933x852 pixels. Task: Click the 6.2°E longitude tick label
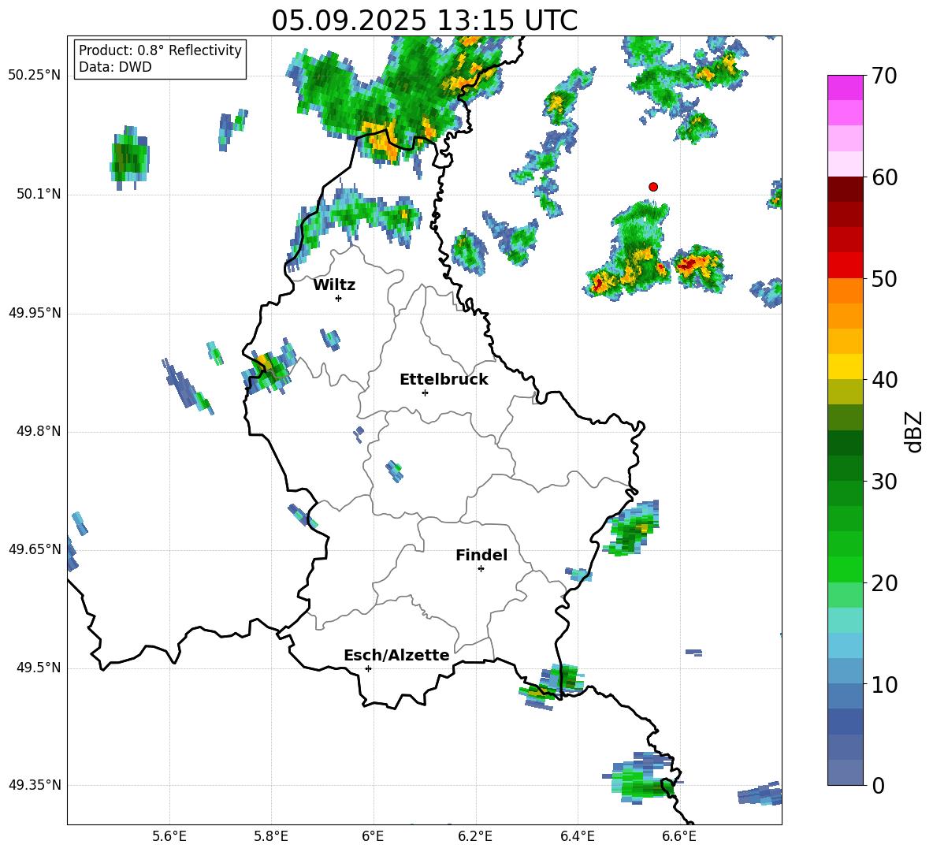[475, 835]
